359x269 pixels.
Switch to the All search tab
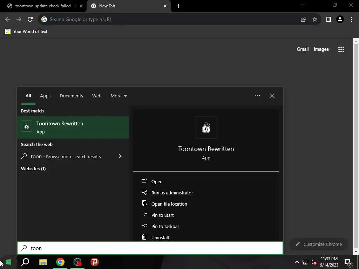[x=28, y=96]
